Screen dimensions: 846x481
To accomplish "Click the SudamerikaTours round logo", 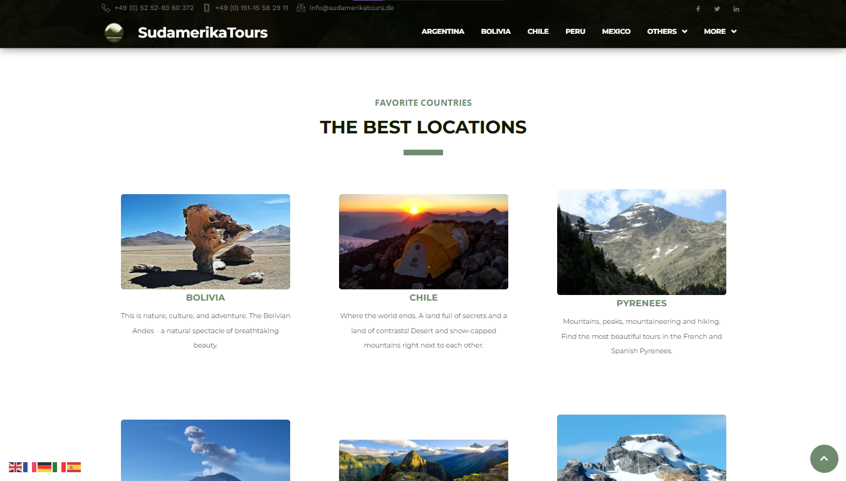I will tap(114, 33).
